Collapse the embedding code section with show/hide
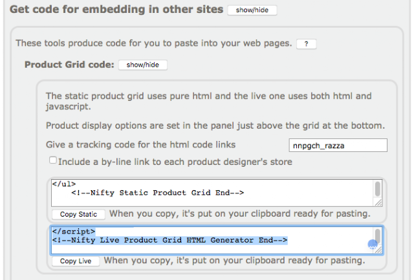 click(252, 10)
